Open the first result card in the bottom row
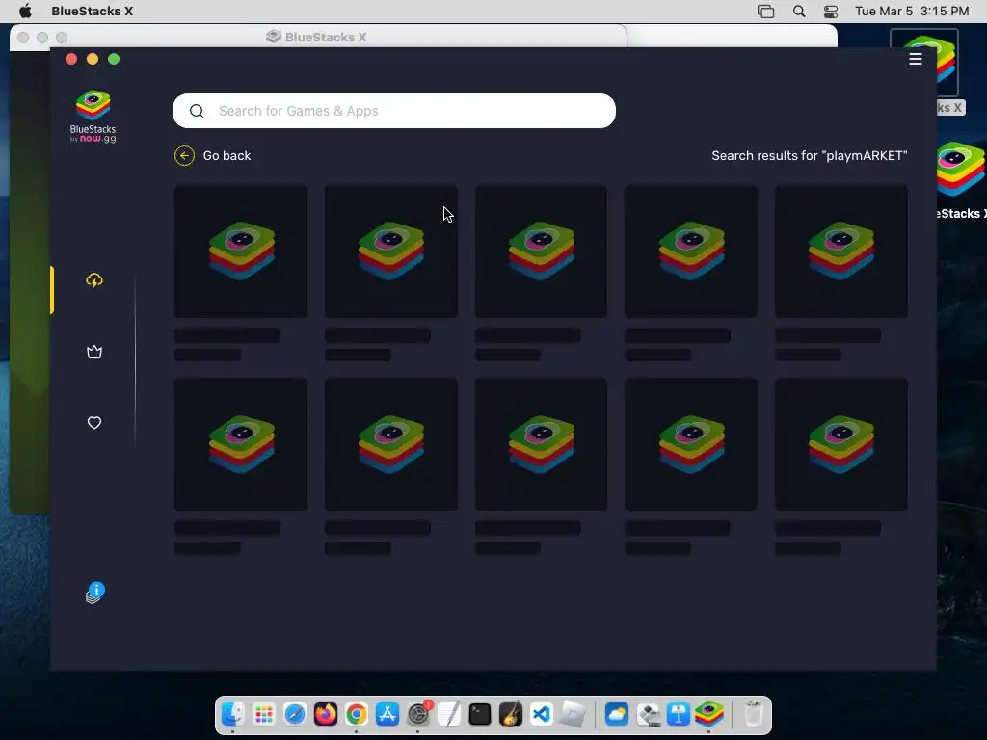Screen dimensions: 987x740 click(x=241, y=444)
